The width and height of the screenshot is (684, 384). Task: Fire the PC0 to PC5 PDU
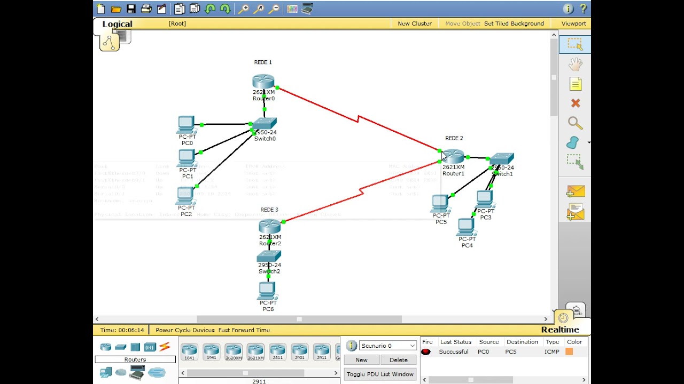[x=426, y=352]
